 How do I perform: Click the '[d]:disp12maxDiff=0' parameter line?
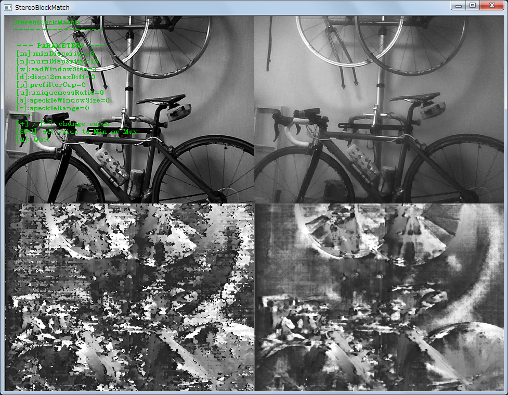56,77
